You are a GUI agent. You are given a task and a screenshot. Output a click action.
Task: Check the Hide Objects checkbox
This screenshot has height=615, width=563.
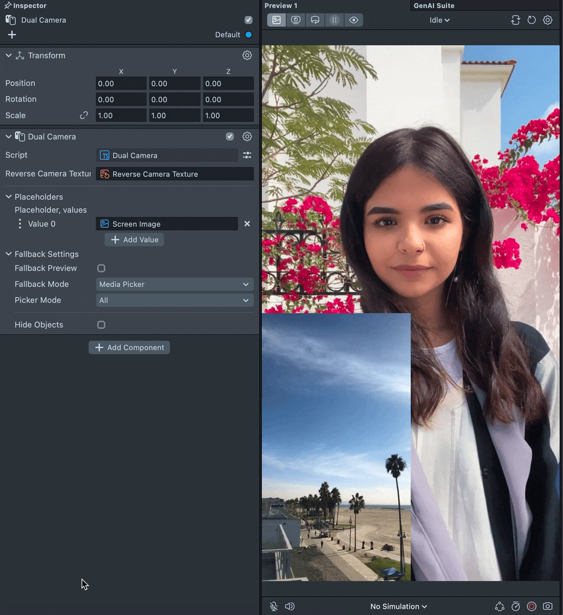tap(101, 324)
